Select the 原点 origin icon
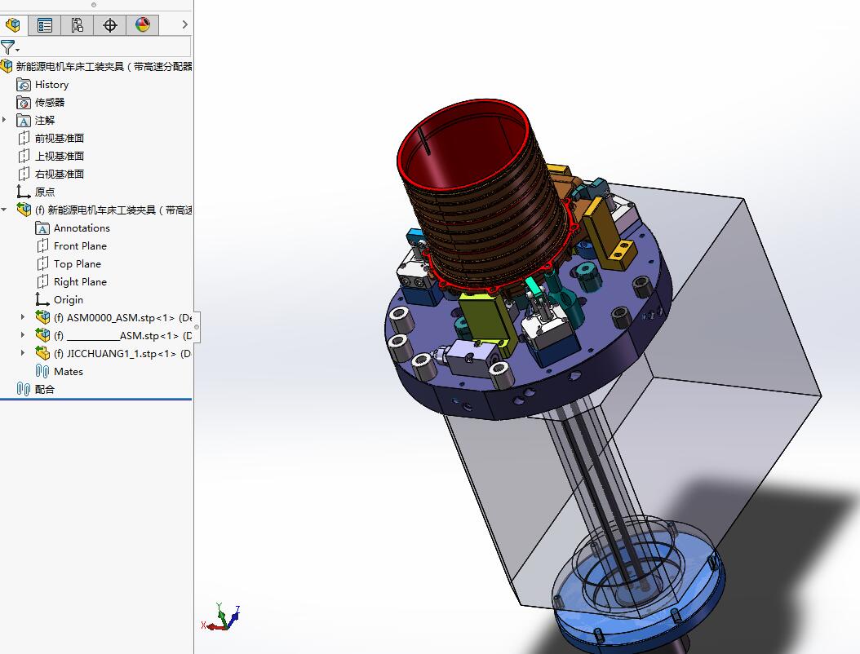This screenshot has width=860, height=654. click(23, 192)
